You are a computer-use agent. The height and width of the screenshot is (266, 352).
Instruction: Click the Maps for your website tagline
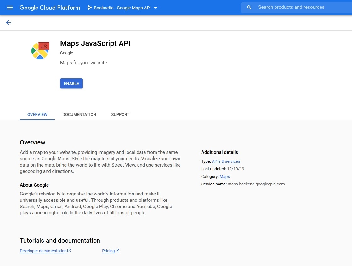tap(83, 63)
